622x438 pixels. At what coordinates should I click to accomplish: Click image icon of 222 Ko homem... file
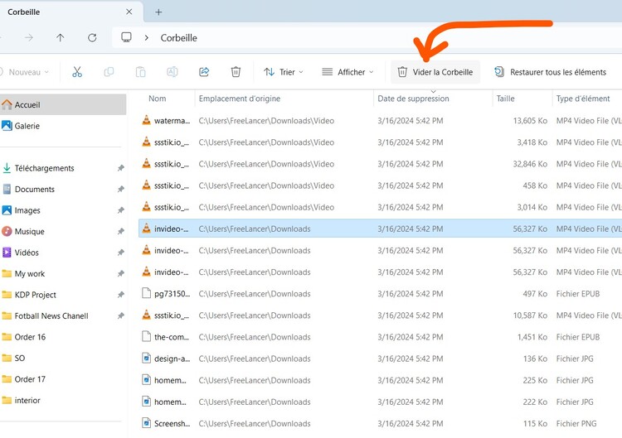pyautogui.click(x=146, y=402)
